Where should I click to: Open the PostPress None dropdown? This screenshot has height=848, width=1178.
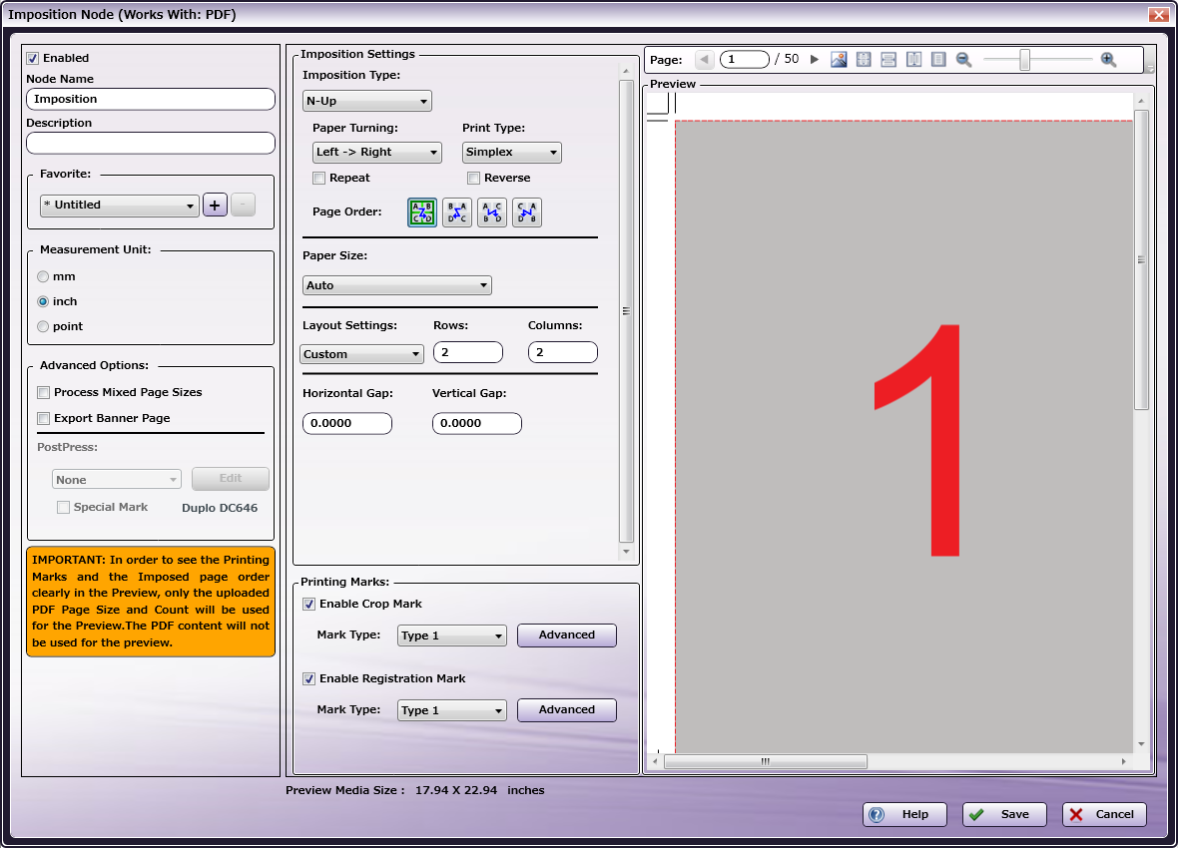tap(117, 479)
